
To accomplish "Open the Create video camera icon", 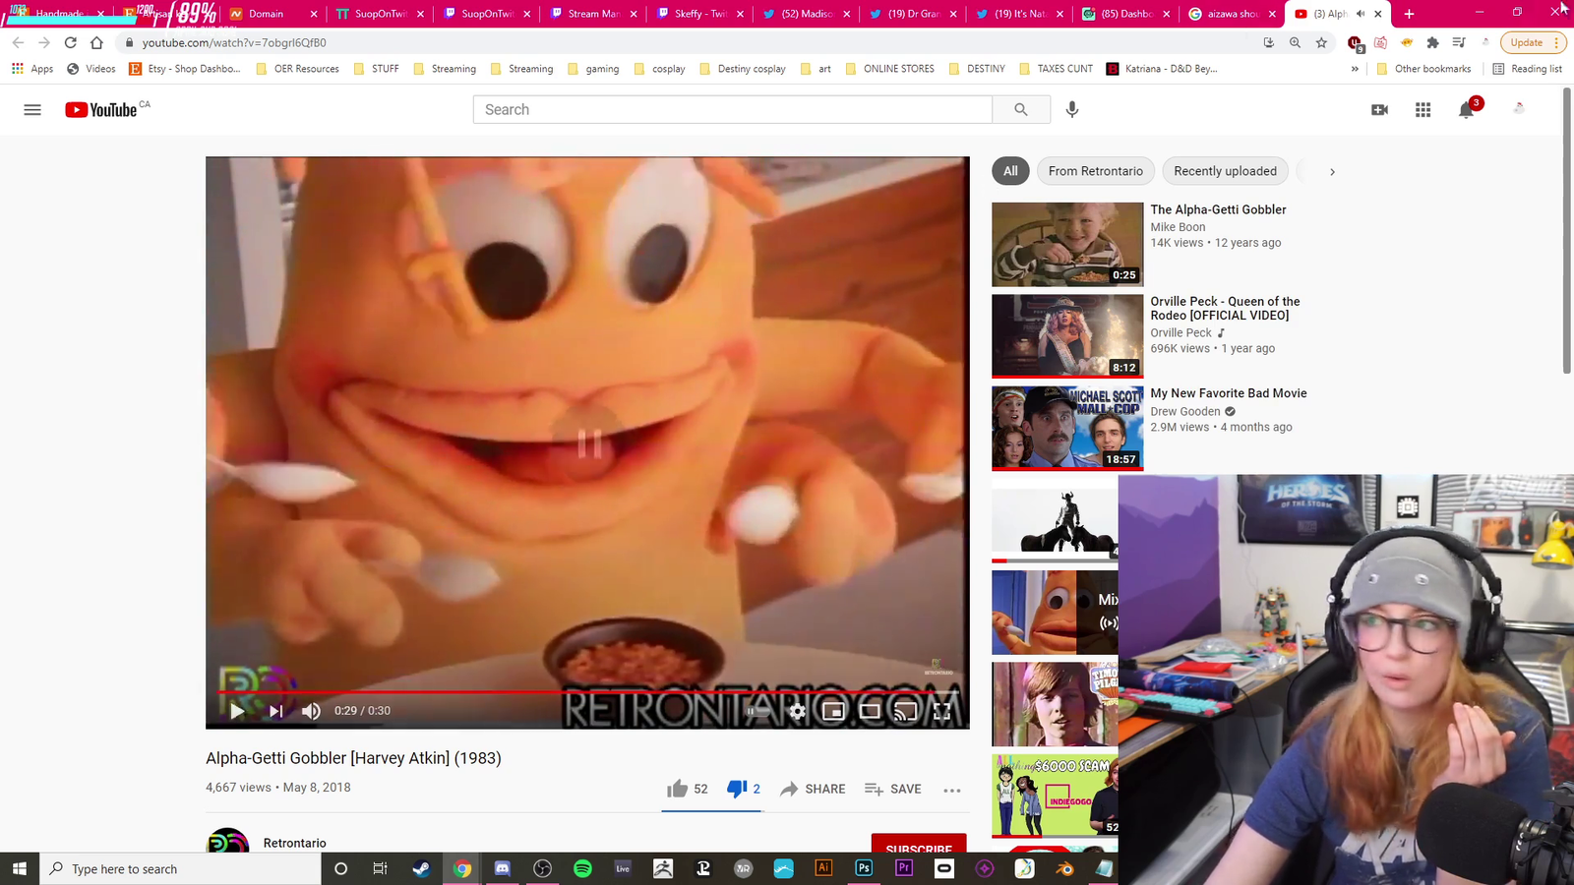I will (x=1379, y=110).
